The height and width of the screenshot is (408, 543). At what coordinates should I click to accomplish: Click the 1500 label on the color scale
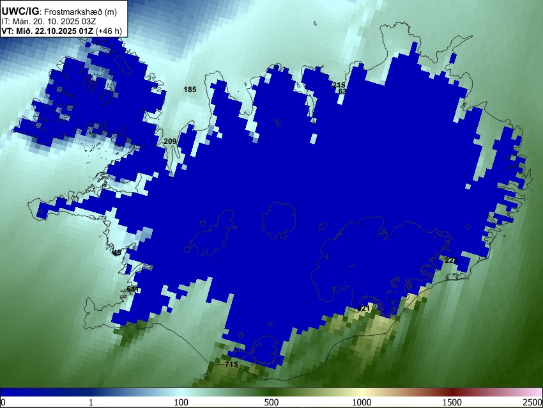(452, 402)
